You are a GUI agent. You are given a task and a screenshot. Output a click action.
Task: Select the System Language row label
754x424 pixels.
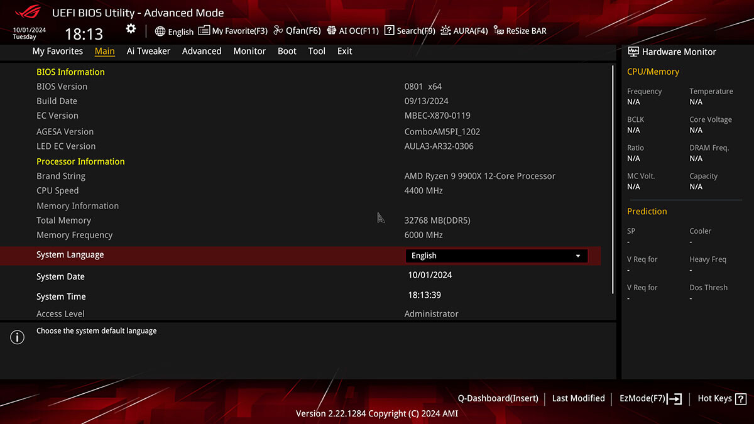[x=70, y=255]
